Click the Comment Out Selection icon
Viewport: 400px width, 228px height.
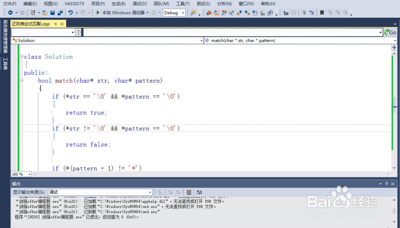tap(304, 13)
